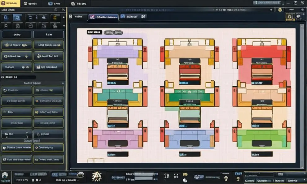The image size is (307, 184).
Task: Click the yellow icon in the tool palette's top row
Action: click(55, 18)
